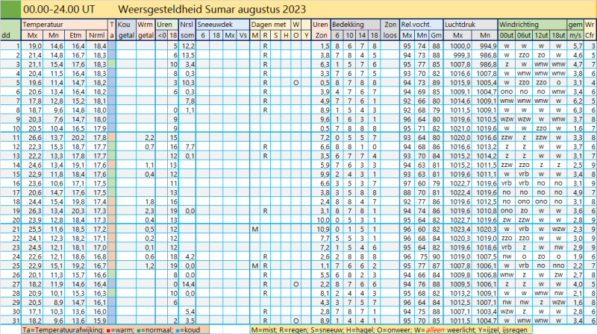The height and width of the screenshot is (334, 597).
Task: Select the '06ut' wind direction header
Action: click(524, 35)
